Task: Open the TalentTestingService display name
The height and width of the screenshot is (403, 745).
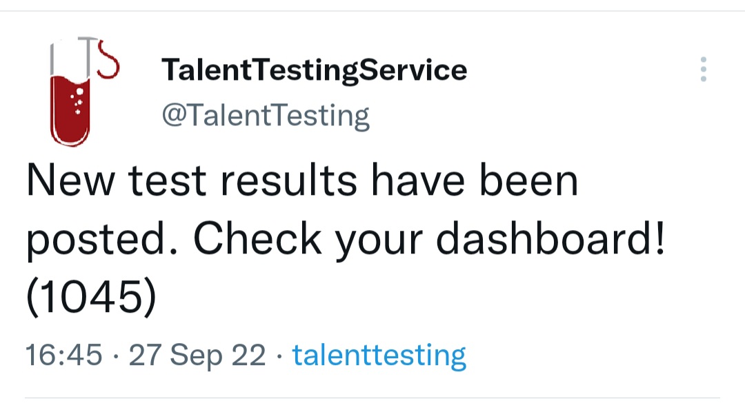Action: point(314,70)
